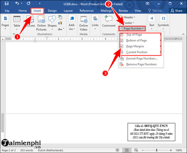This screenshot has width=187, height=153.
Task: Open the Text group dropdown
Action: [152, 22]
